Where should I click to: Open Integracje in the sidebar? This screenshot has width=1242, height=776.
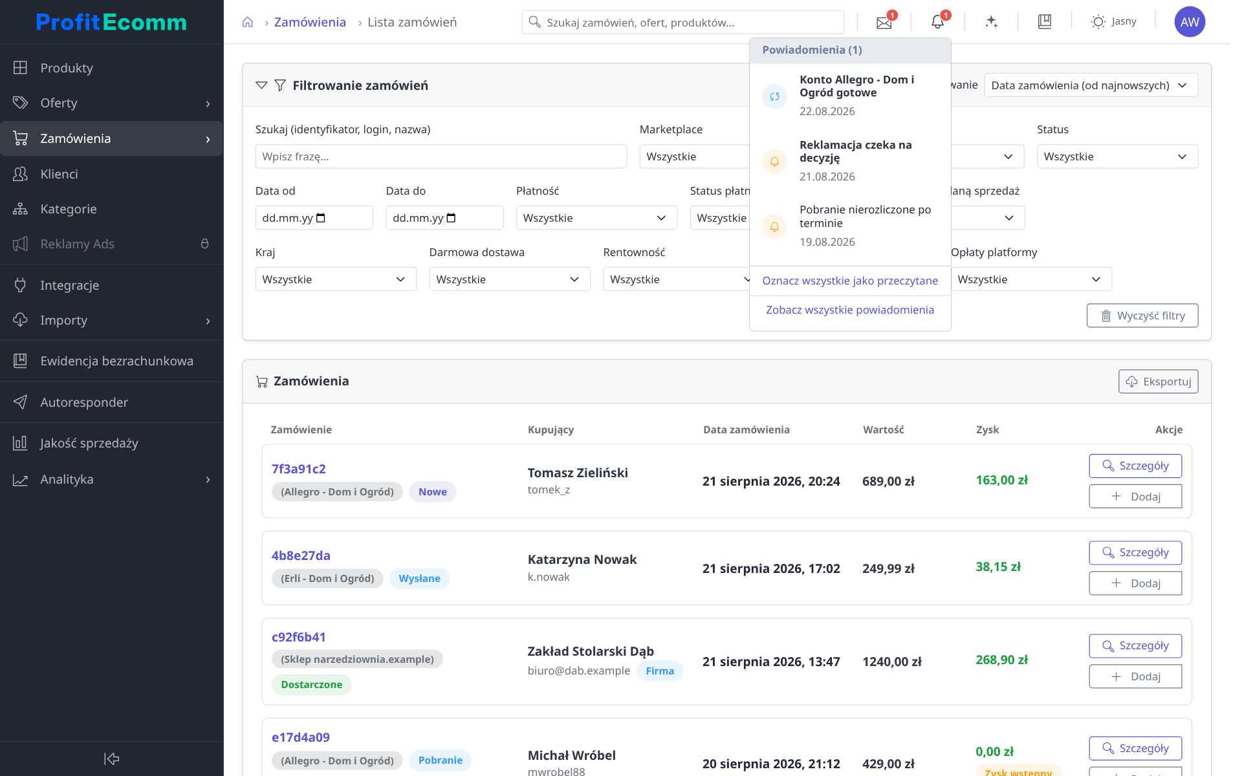click(111, 285)
